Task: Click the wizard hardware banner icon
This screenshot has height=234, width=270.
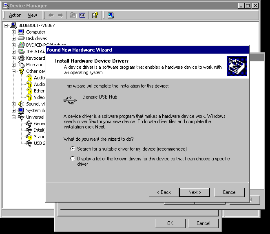Action: coord(237,66)
